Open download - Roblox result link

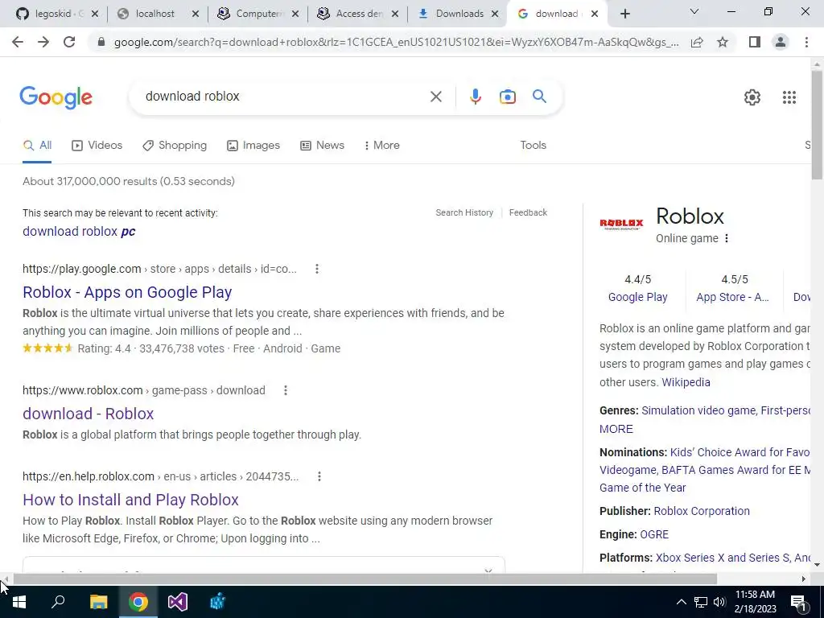point(89,414)
